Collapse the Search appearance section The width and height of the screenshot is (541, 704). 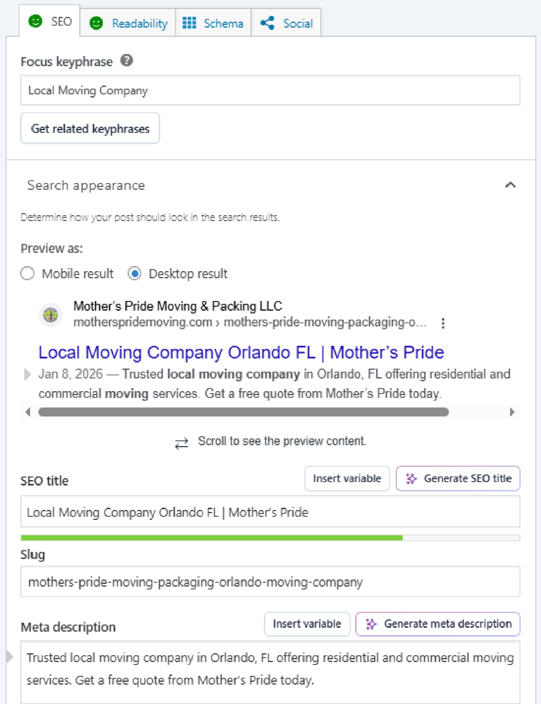[x=510, y=185]
